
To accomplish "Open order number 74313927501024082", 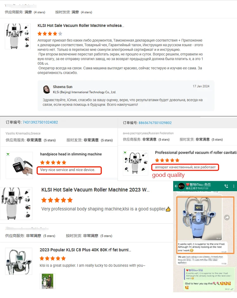I will [x=40, y=122].
